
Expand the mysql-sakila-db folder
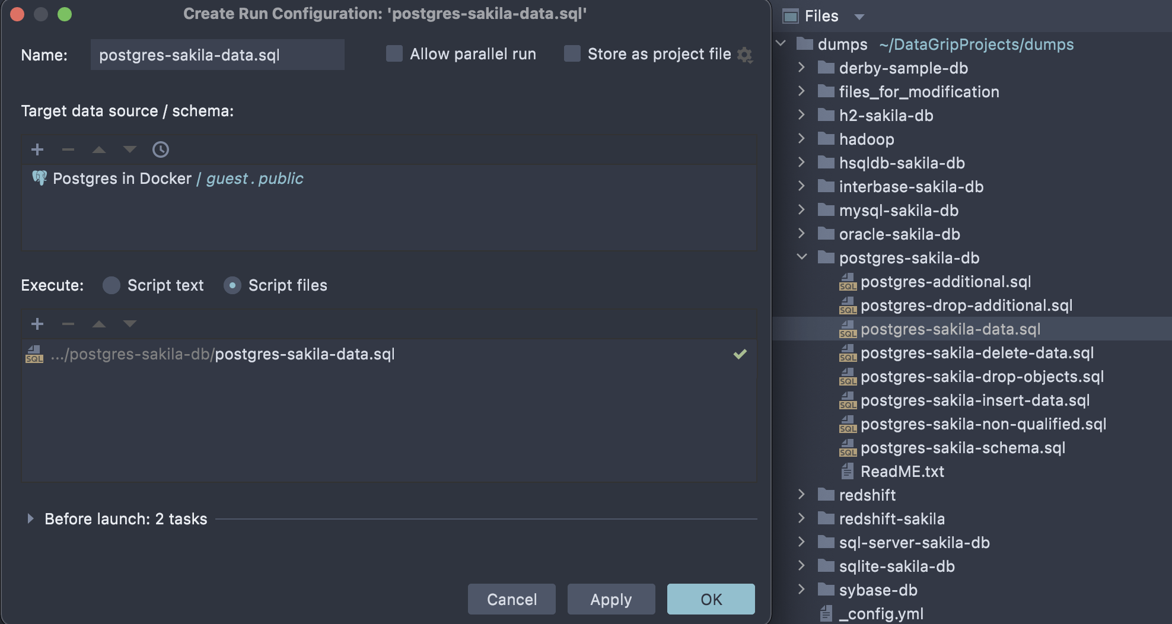pyautogui.click(x=802, y=210)
